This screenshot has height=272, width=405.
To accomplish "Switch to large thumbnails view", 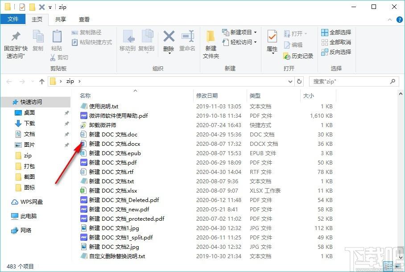I will pyautogui.click(x=397, y=266).
